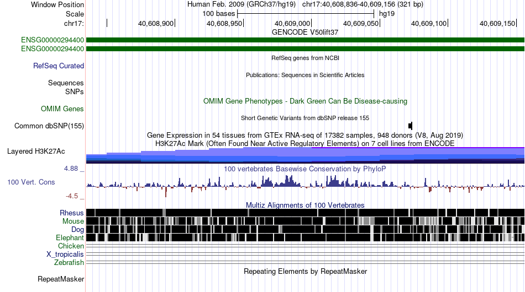Click the Mouse alignment track bar

(x=306, y=221)
